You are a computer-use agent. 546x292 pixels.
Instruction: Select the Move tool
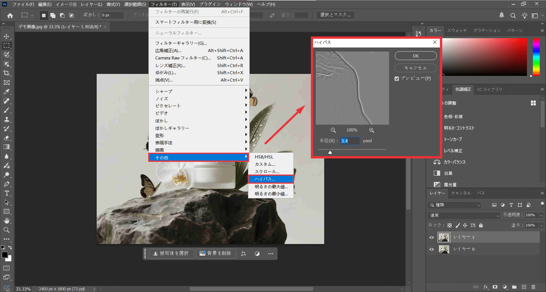coord(7,36)
